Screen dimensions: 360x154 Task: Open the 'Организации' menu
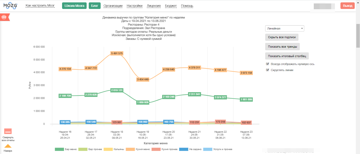tap(113, 6)
